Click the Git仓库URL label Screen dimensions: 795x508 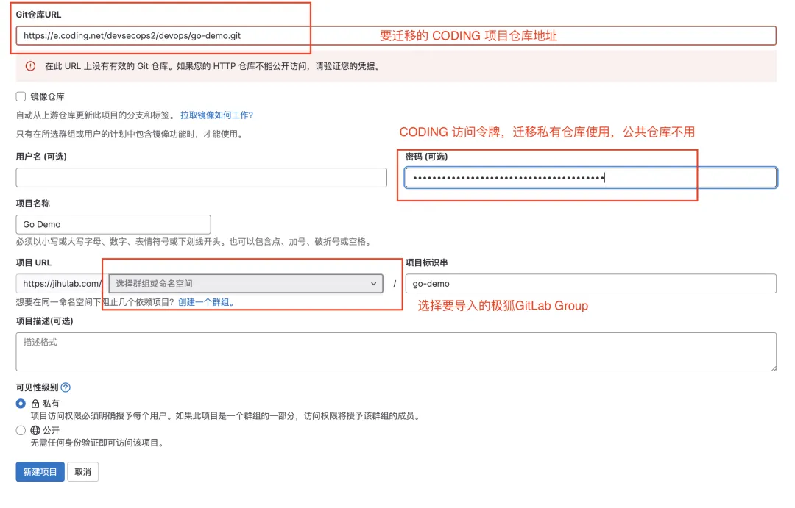tap(38, 15)
